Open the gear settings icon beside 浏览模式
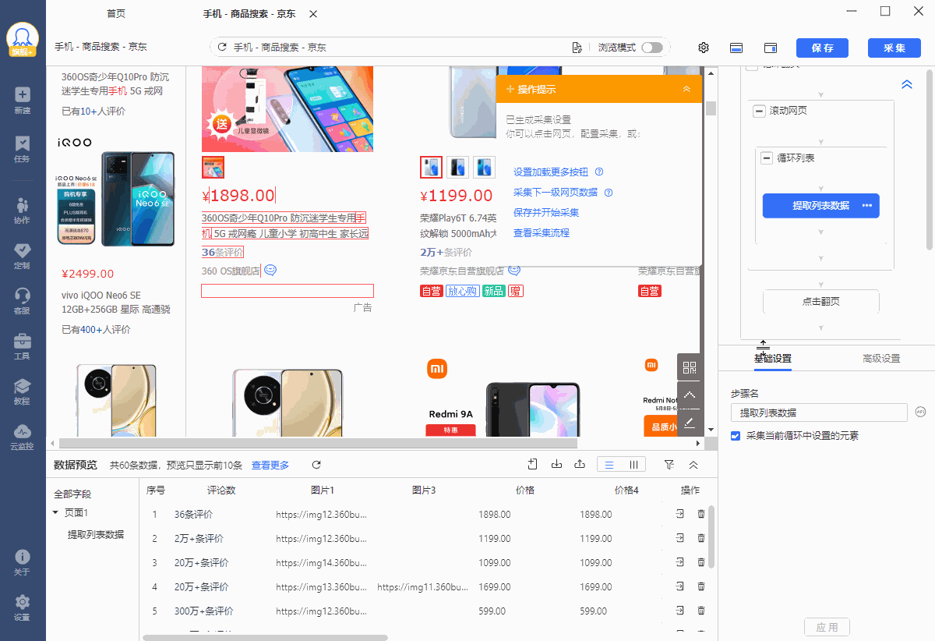The image size is (935, 641). tap(704, 48)
